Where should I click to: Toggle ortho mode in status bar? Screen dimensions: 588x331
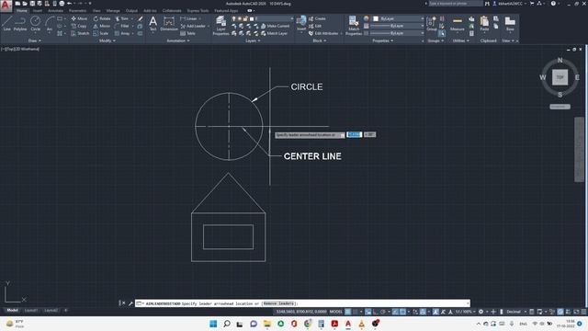click(x=376, y=312)
